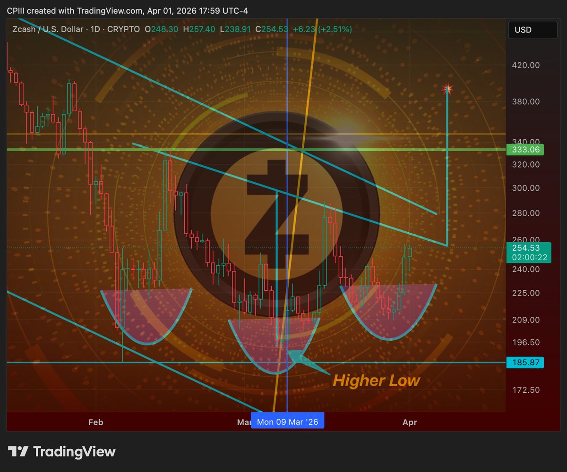Click the Feb label on time axis
Screen dimensions: 567x472
pyautogui.click(x=95, y=422)
